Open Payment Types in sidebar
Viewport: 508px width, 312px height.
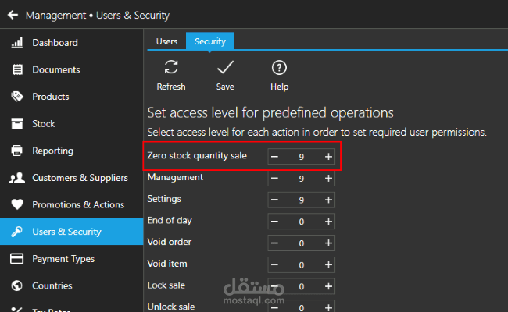click(x=63, y=259)
